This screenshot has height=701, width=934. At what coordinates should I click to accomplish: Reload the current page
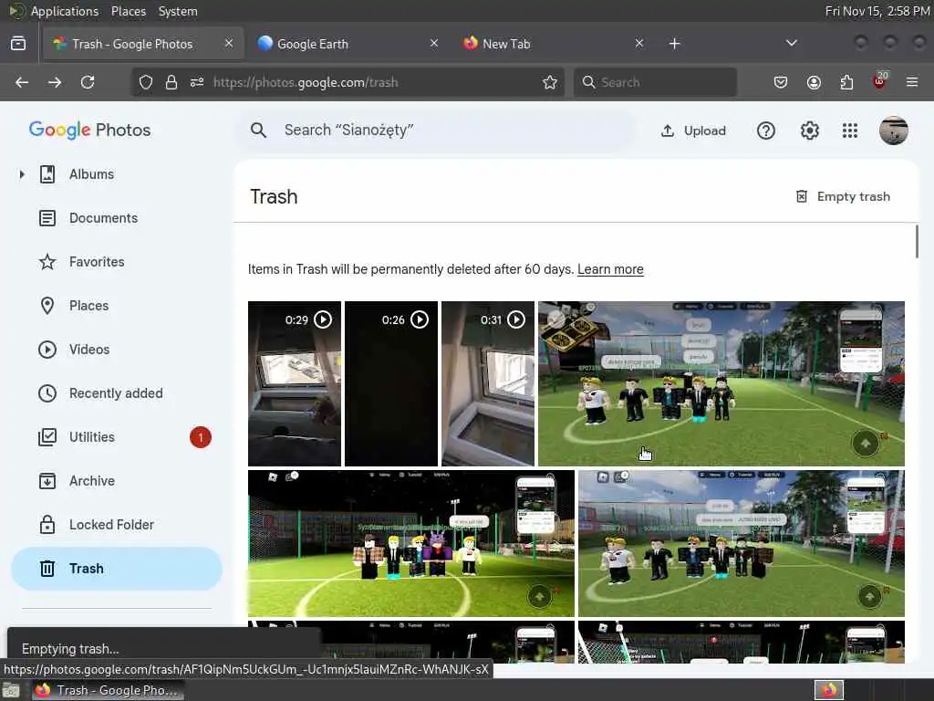click(x=88, y=82)
